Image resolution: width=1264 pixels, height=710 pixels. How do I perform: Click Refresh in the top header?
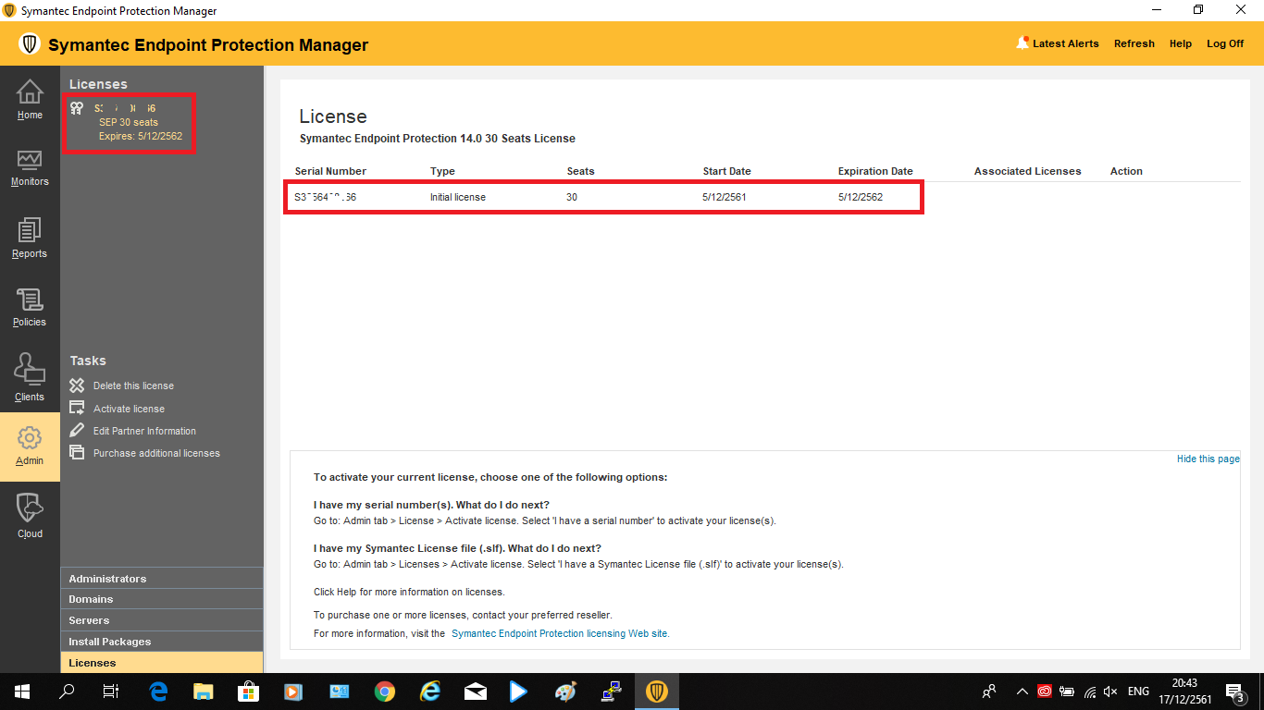point(1134,43)
